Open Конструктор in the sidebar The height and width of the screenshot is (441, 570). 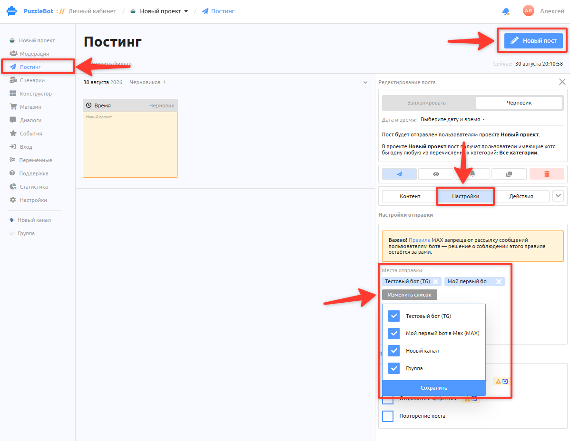[x=36, y=93]
